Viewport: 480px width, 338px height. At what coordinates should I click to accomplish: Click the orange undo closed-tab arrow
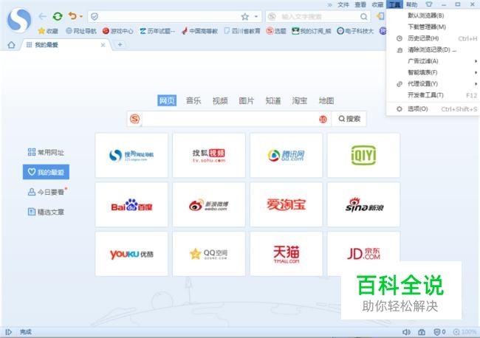(x=72, y=15)
